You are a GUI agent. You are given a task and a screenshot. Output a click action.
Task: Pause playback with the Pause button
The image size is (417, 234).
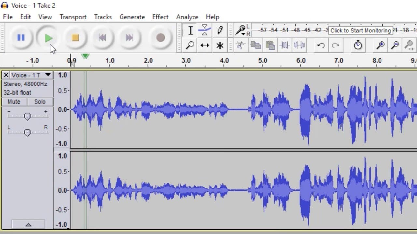[21, 38]
